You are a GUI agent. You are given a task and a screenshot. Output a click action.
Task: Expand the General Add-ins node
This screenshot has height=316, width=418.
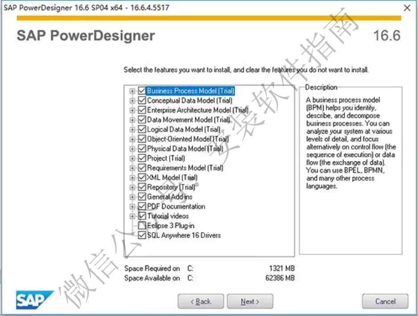pos(132,197)
